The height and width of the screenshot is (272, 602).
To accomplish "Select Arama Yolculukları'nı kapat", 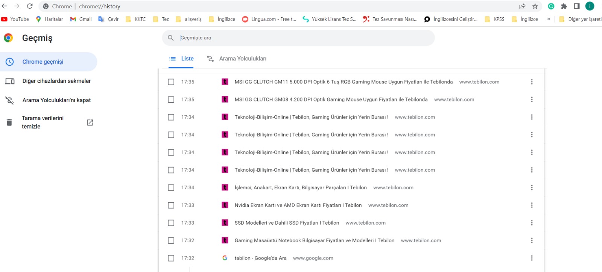I will (x=49, y=100).
